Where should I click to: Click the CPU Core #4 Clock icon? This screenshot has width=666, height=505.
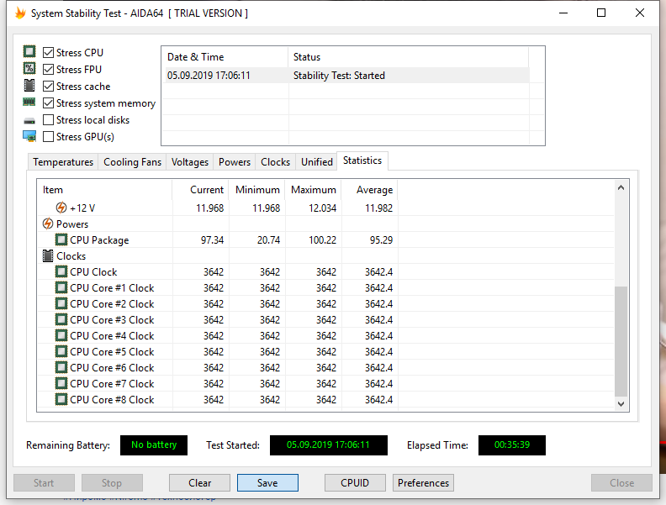pyautogui.click(x=61, y=335)
